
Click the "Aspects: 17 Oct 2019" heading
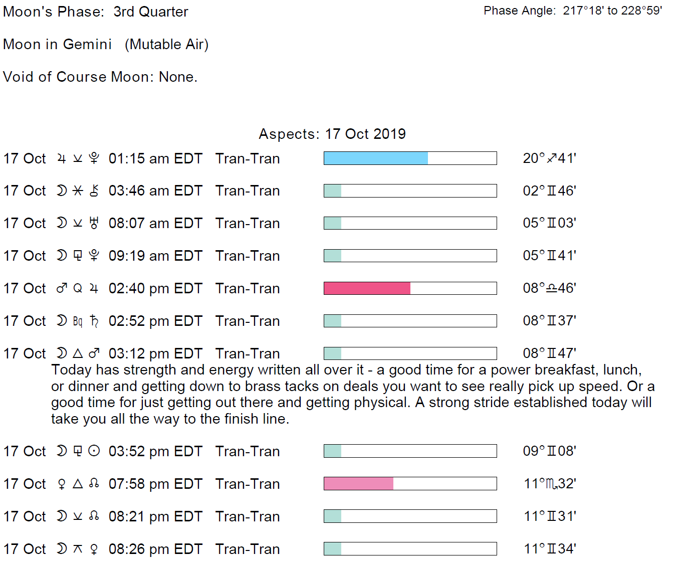(x=332, y=134)
